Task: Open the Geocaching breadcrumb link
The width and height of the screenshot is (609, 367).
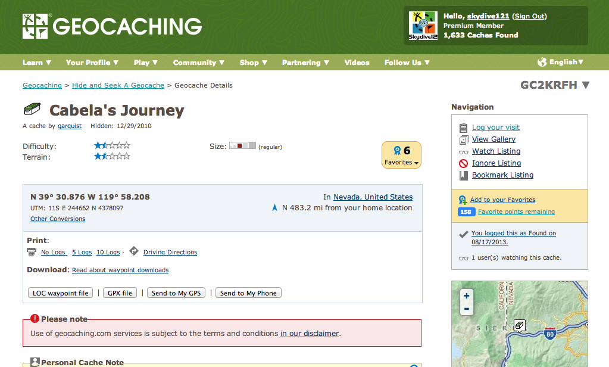Action: click(42, 85)
